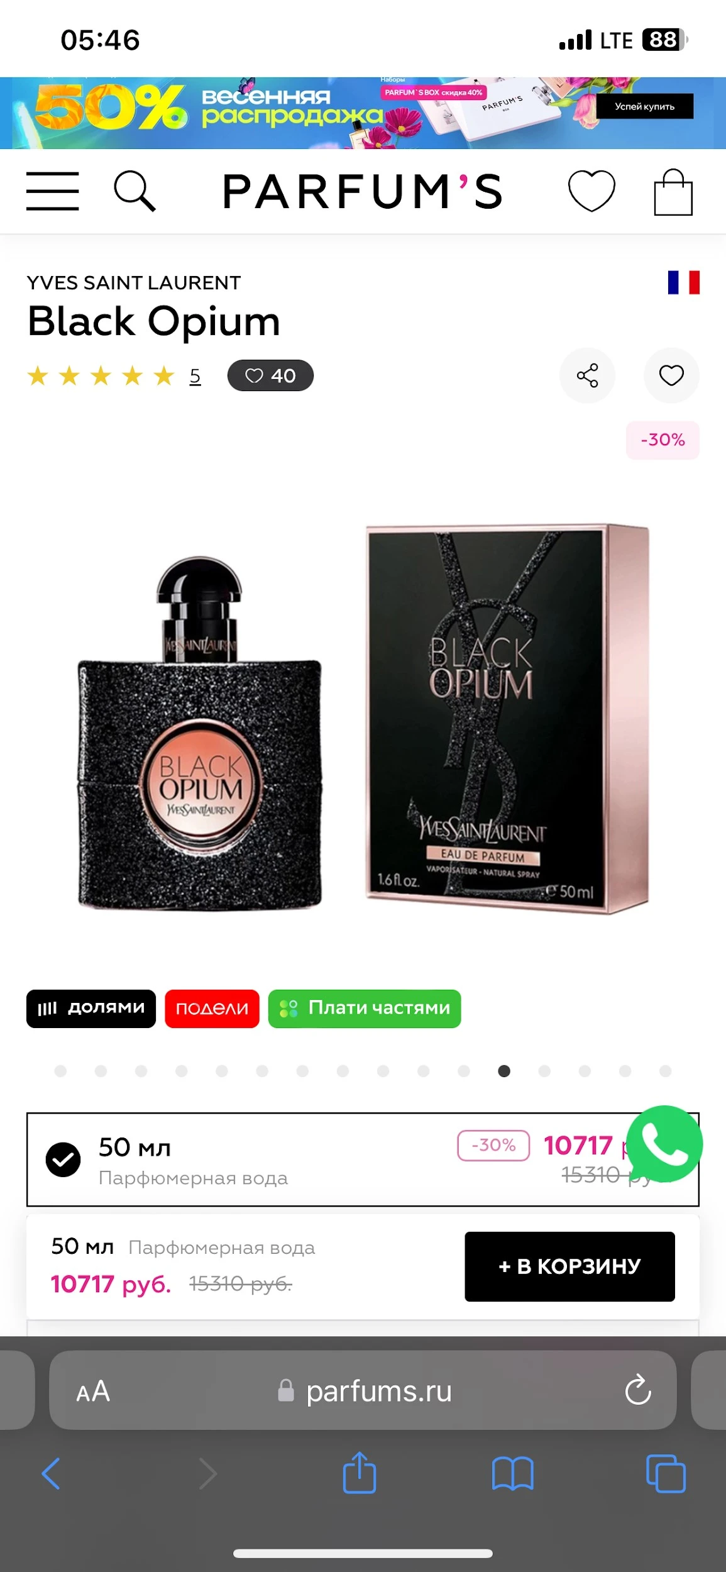The height and width of the screenshot is (1572, 726).
Task: Toggle the 40 likes badge
Action: pyautogui.click(x=270, y=375)
